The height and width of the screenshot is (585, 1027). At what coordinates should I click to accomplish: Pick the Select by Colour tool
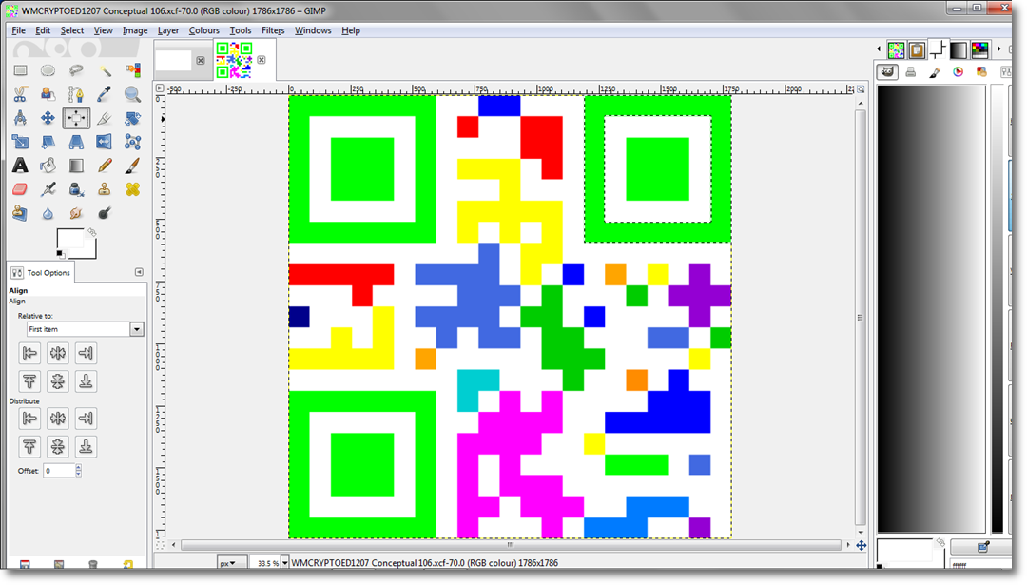pos(133,70)
